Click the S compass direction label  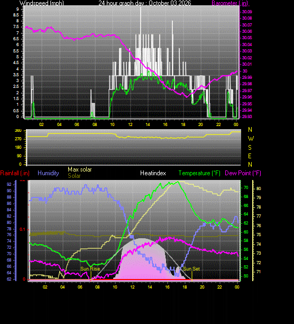click(250, 148)
